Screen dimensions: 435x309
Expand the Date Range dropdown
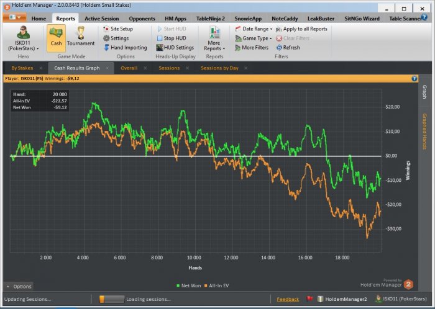(x=254, y=29)
